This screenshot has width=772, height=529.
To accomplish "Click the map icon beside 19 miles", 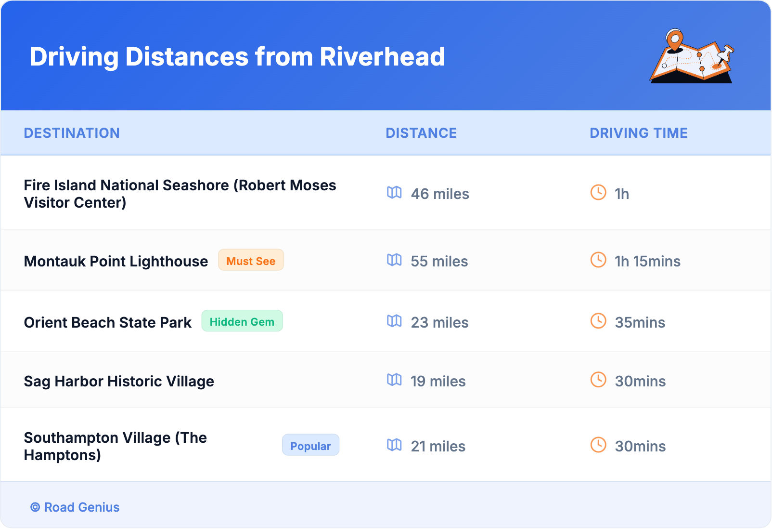I will coord(394,380).
